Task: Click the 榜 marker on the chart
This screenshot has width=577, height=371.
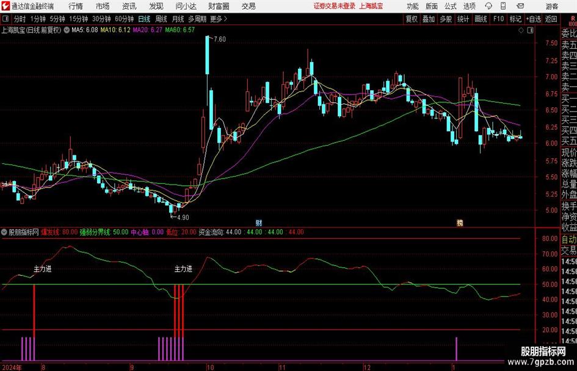Action: pyautogui.click(x=460, y=222)
